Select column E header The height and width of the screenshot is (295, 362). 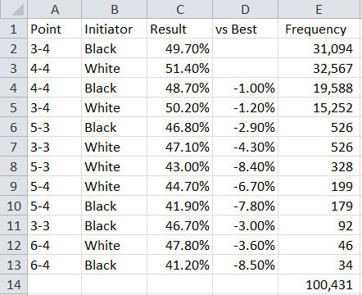tap(319, 9)
